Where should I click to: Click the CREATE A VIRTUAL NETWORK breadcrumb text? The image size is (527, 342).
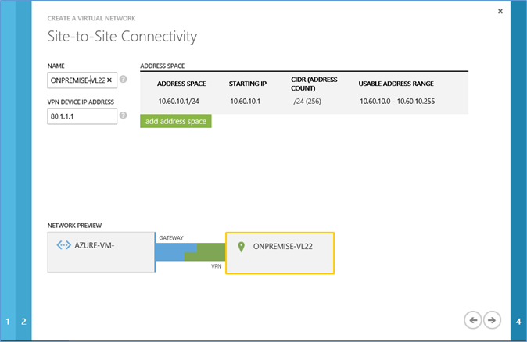pyautogui.click(x=91, y=18)
